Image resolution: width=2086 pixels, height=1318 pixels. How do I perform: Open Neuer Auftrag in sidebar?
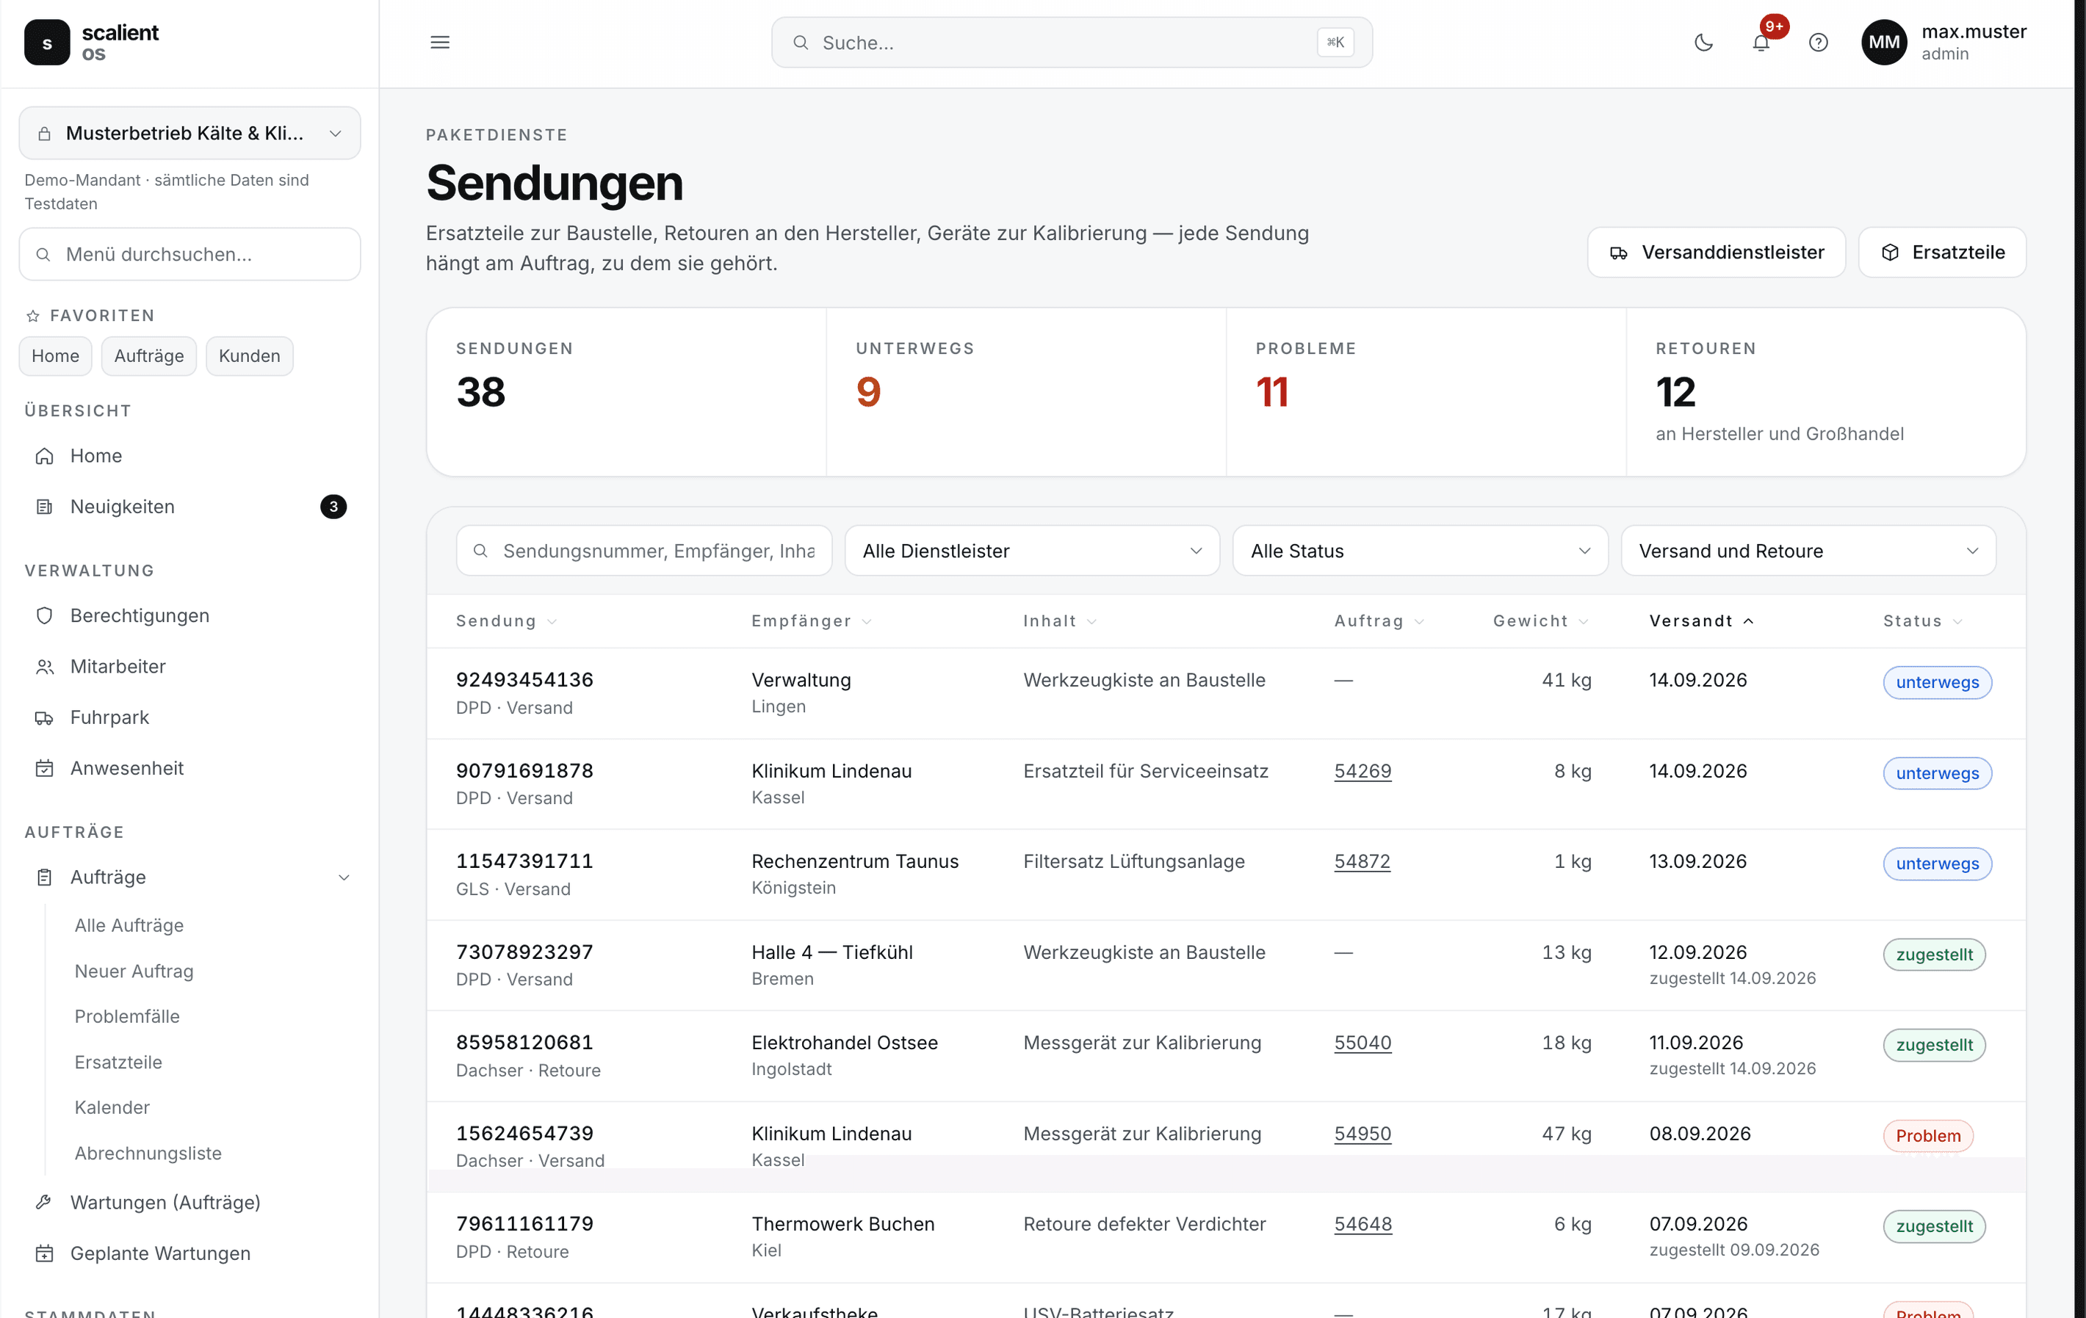[x=134, y=971]
